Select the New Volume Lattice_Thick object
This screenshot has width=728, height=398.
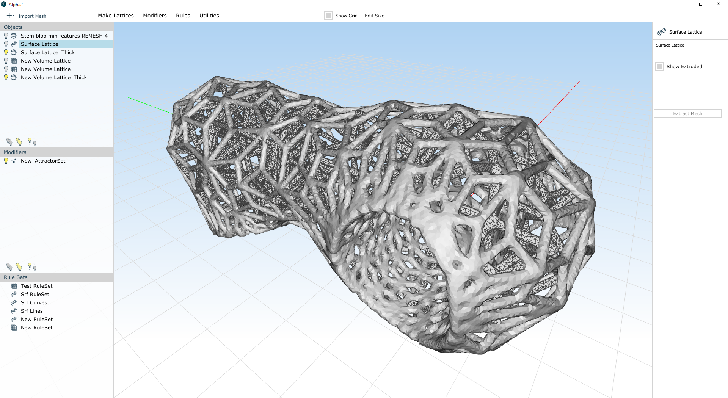54,77
